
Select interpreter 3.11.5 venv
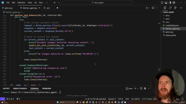tap(149, 99)
